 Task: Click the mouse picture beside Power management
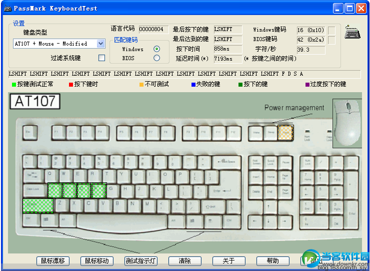point(347,123)
